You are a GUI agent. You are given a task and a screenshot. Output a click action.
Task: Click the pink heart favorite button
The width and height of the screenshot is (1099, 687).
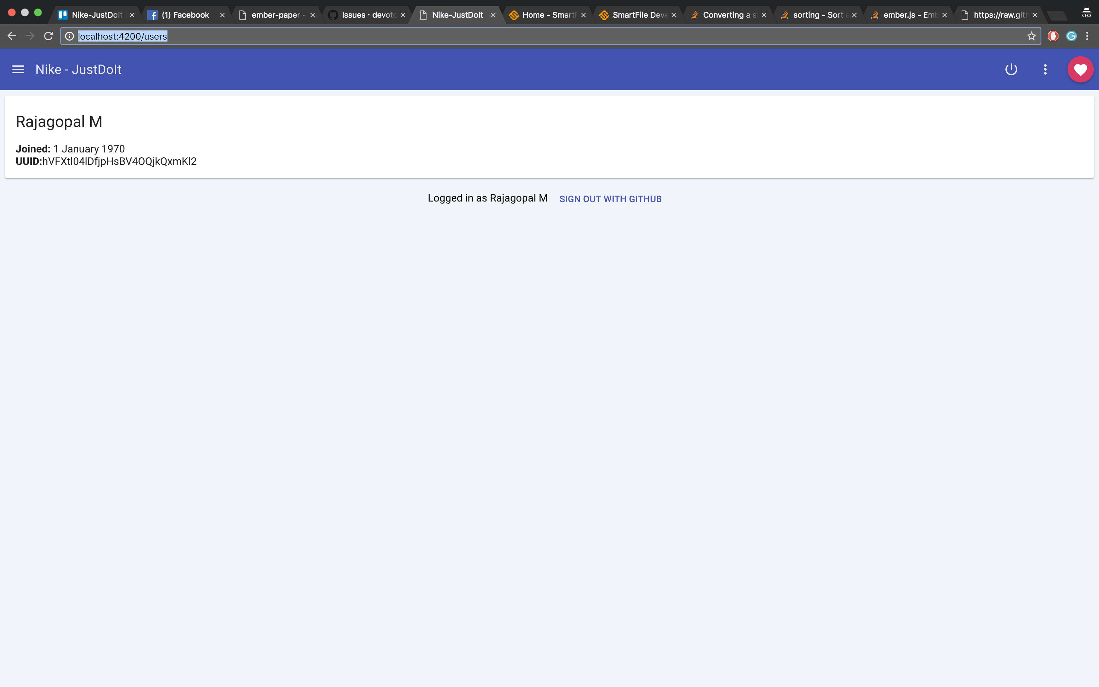pyautogui.click(x=1080, y=69)
